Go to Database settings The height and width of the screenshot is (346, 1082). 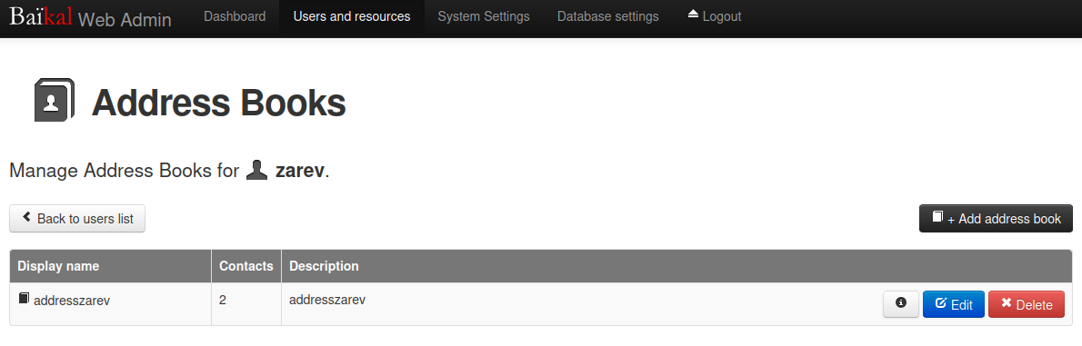pos(608,16)
